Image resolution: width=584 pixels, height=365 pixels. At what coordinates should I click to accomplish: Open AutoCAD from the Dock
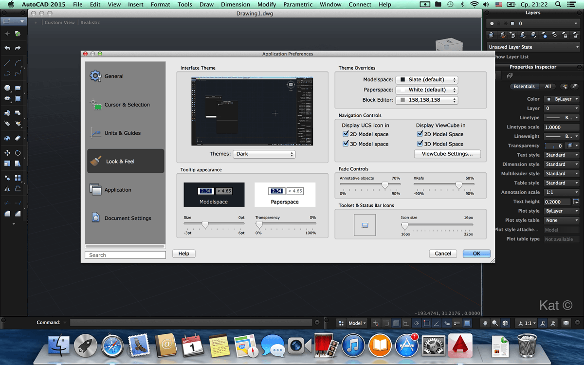click(460, 346)
